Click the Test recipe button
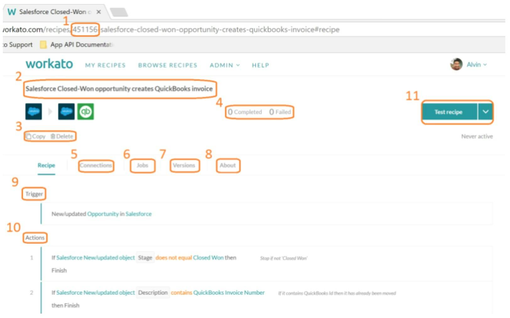 point(450,112)
